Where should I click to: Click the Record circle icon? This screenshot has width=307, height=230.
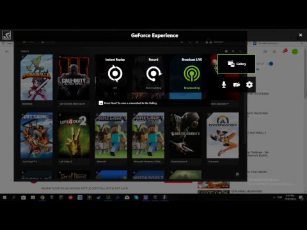click(x=154, y=73)
